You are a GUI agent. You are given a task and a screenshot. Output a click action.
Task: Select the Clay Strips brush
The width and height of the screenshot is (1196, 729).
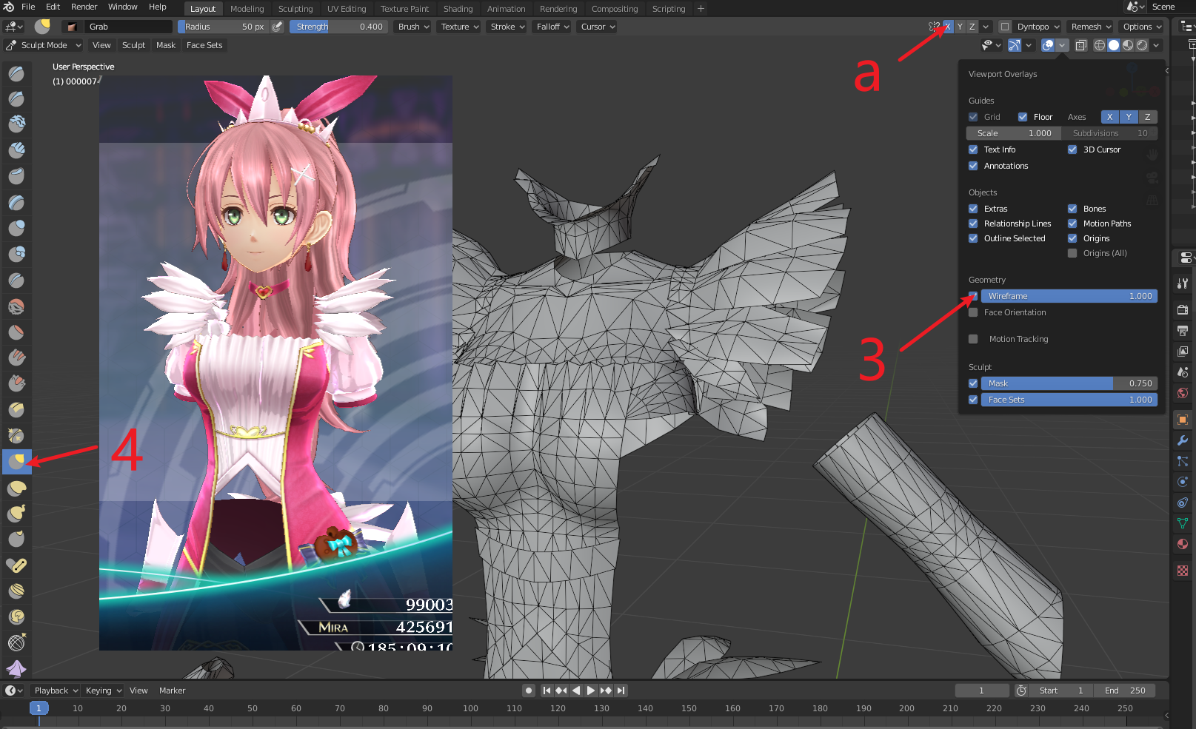coord(16,151)
